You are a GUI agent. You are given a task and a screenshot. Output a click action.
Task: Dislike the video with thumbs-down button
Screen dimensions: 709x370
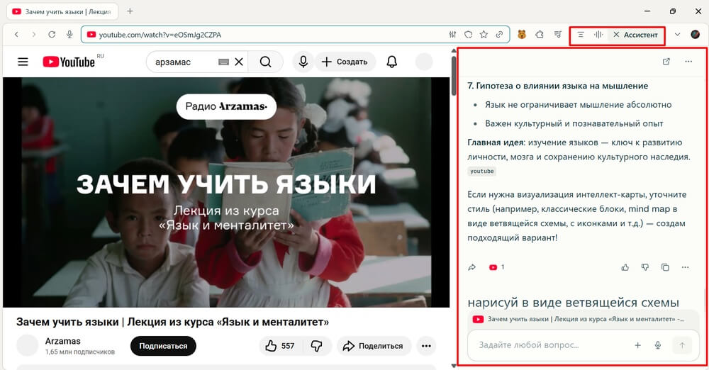tap(316, 346)
